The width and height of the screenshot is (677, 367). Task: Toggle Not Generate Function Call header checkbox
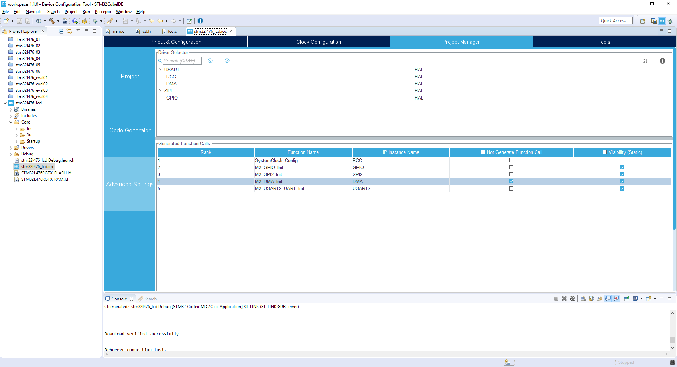483,152
